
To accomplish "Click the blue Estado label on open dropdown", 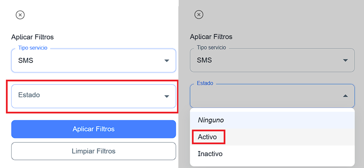I will (205, 83).
